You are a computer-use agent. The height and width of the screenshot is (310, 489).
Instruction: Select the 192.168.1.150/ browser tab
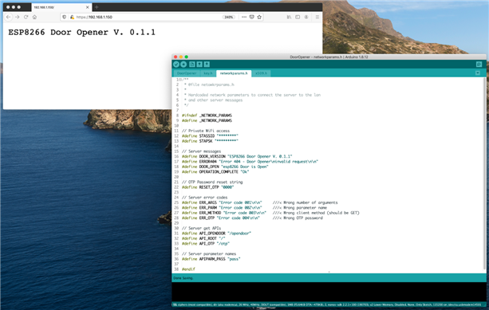pyautogui.click(x=61, y=7)
